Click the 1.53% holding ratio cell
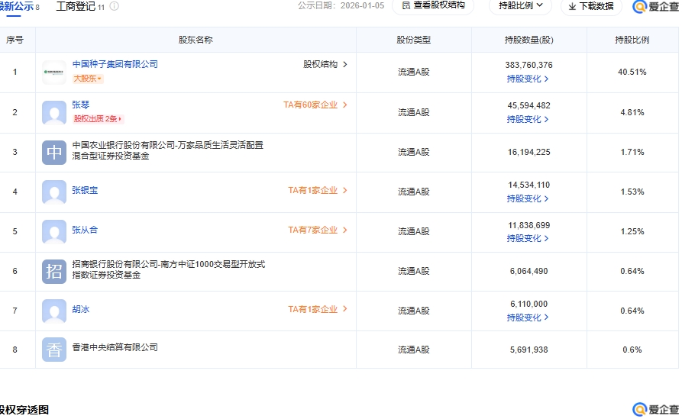The height and width of the screenshot is (419, 682). (632, 192)
